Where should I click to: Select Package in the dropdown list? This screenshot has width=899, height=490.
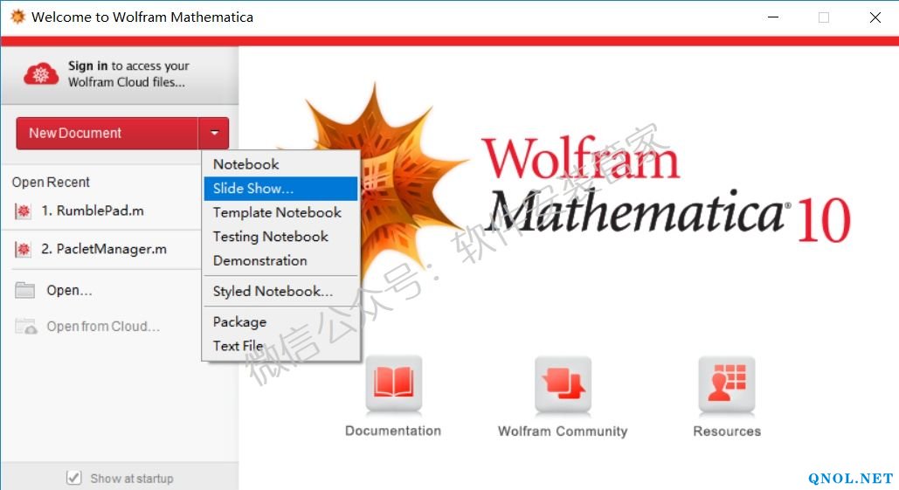coord(239,322)
